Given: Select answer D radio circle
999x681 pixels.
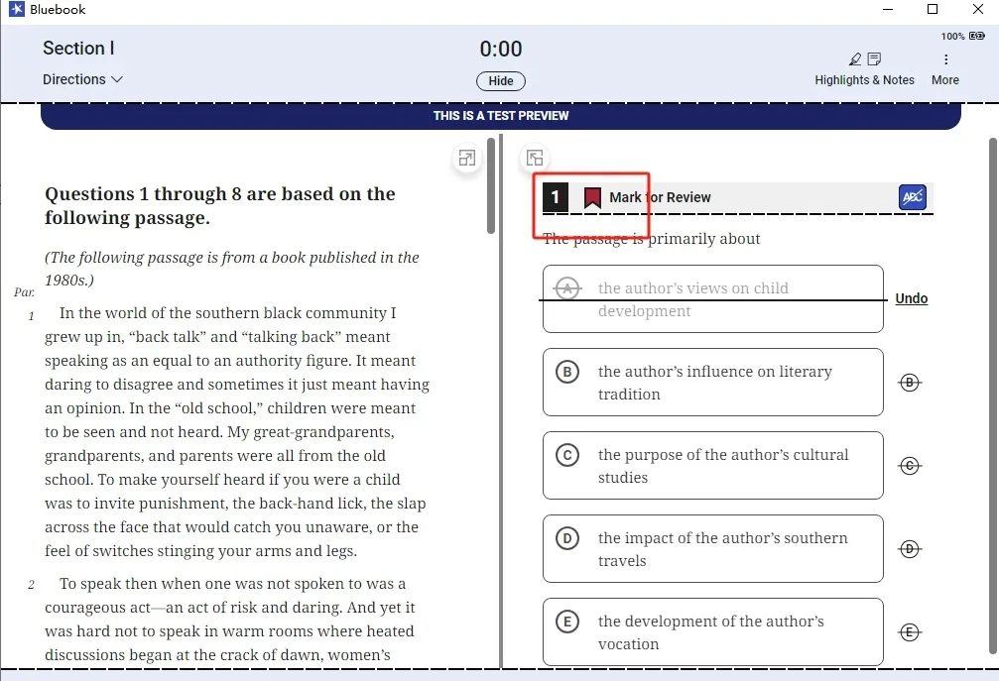Looking at the screenshot, I should (x=567, y=538).
